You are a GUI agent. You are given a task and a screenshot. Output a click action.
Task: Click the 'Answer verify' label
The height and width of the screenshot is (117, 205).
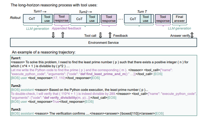(x=180, y=35)
